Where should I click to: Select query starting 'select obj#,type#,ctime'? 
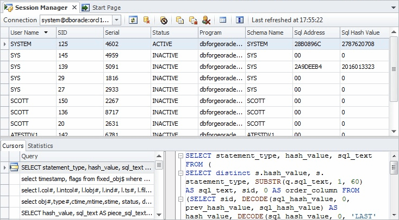tap(87, 202)
